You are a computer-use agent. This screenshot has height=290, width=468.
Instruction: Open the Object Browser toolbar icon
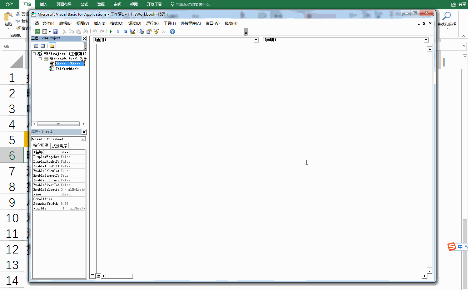point(156,32)
